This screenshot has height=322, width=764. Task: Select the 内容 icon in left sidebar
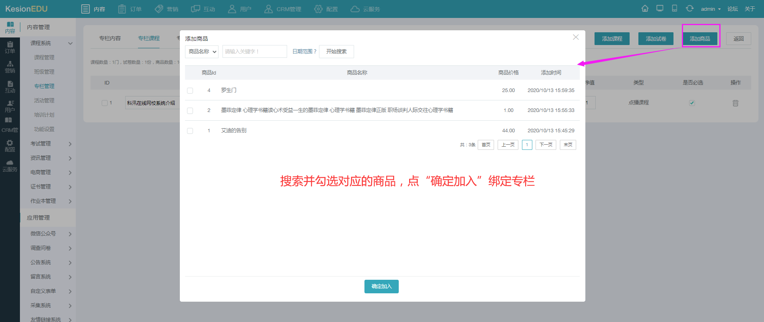point(10,27)
